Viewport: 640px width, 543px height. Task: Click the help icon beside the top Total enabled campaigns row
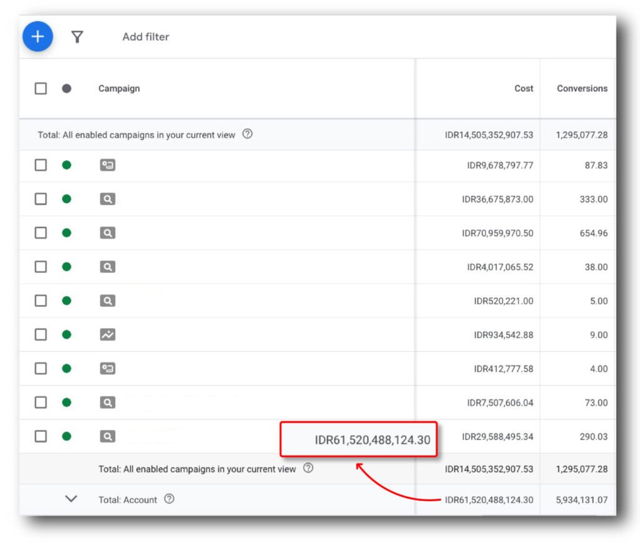click(x=247, y=134)
